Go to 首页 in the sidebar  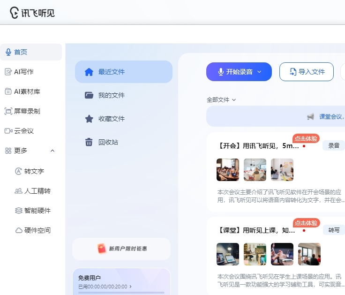point(31,52)
